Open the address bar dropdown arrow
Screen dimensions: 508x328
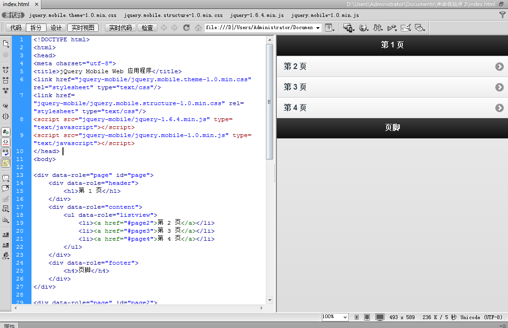318,28
